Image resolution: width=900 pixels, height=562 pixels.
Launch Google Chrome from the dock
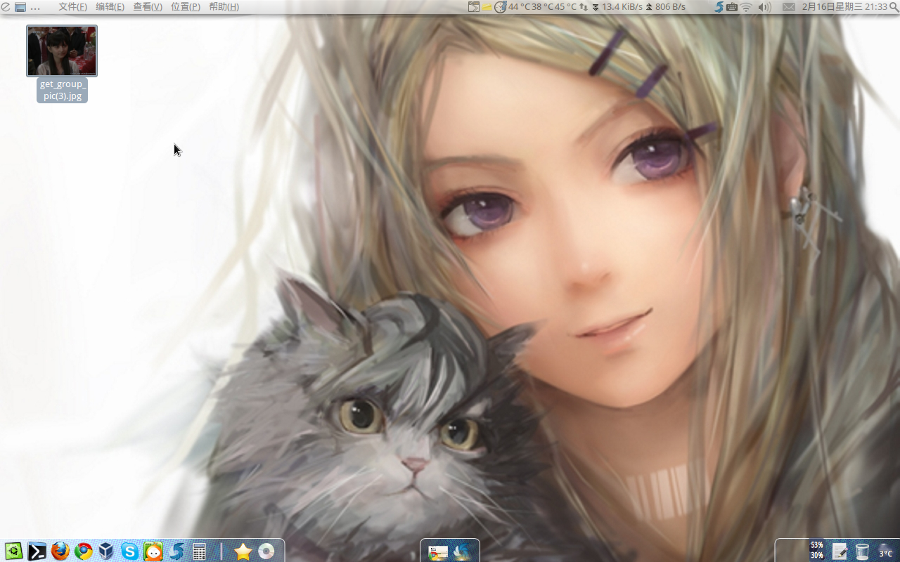[84, 551]
